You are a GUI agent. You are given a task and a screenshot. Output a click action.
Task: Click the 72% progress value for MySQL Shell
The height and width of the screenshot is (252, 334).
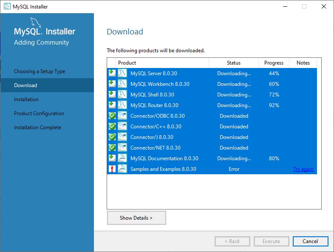pos(274,95)
